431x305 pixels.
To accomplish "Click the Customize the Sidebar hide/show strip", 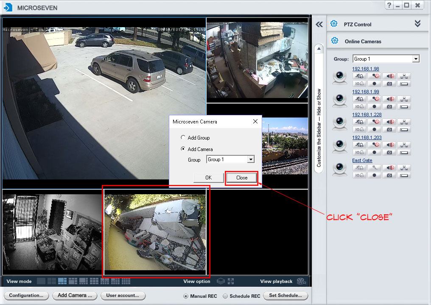I will pos(319,128).
